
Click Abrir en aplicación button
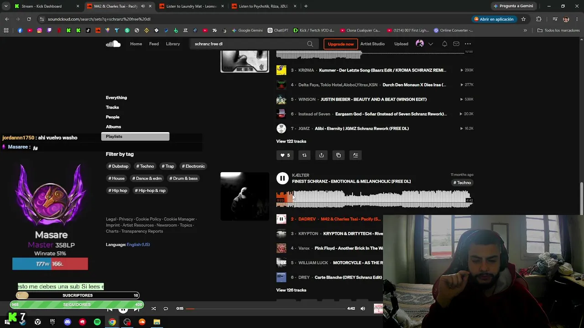[494, 19]
